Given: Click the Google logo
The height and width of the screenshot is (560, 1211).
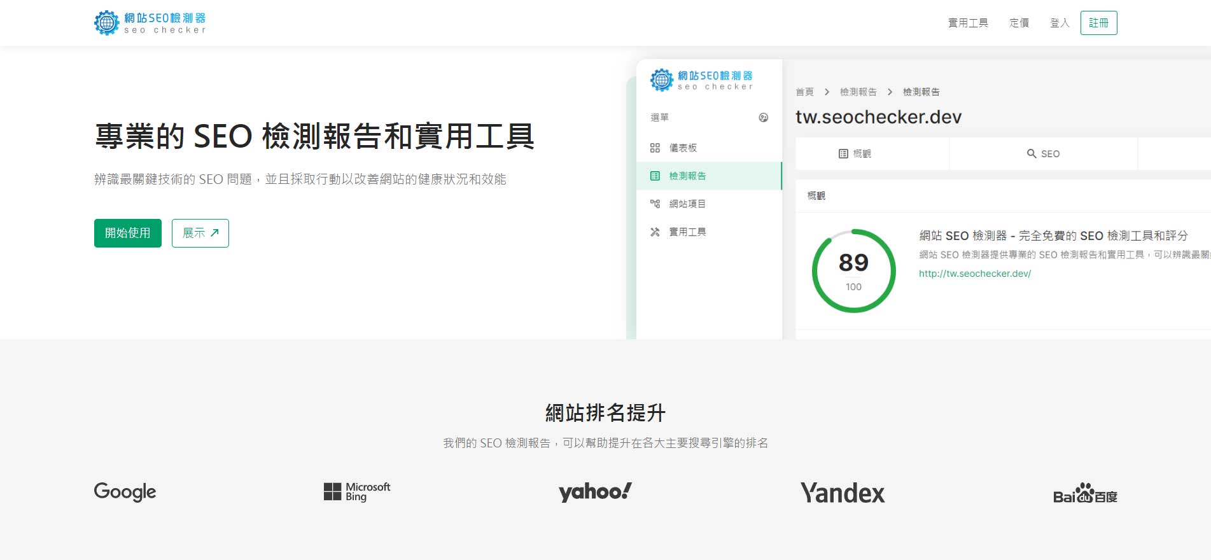Looking at the screenshot, I should pos(125,492).
